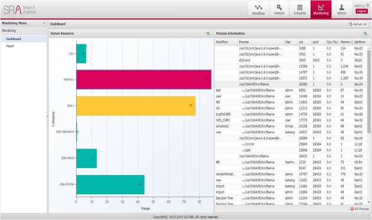
Task: Sort by the User column header
Action: point(291,42)
